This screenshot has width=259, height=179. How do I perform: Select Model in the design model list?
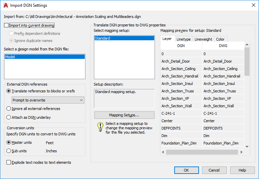tap(44, 57)
